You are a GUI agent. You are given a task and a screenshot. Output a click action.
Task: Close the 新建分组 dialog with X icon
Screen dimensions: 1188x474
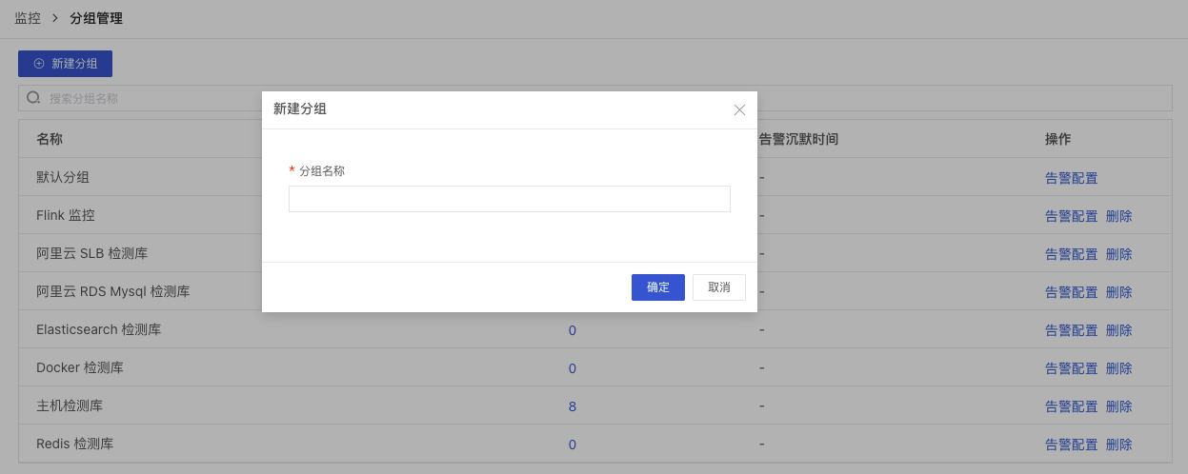click(x=739, y=109)
